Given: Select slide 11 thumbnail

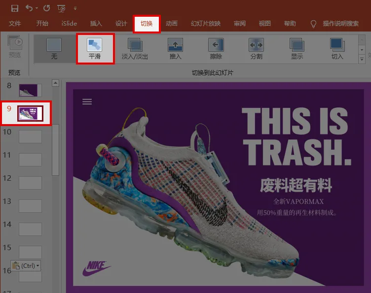Looking at the screenshot, I should point(30,160).
